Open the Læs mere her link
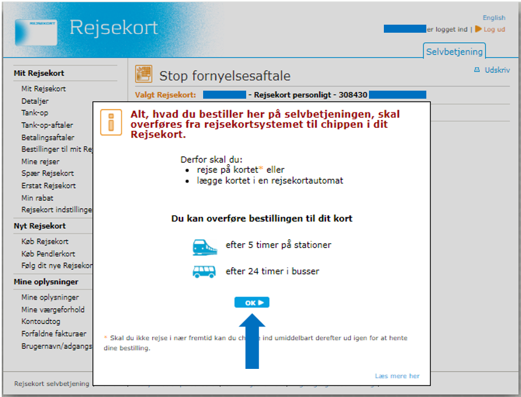The width and height of the screenshot is (521, 397). (x=397, y=376)
